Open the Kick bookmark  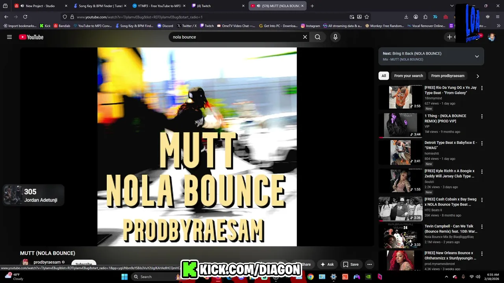pyautogui.click(x=45, y=26)
